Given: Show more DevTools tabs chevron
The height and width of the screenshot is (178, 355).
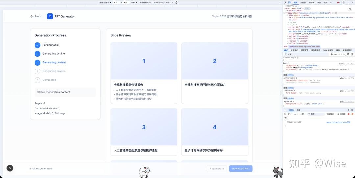Looking at the screenshot, I should (x=331, y=2).
